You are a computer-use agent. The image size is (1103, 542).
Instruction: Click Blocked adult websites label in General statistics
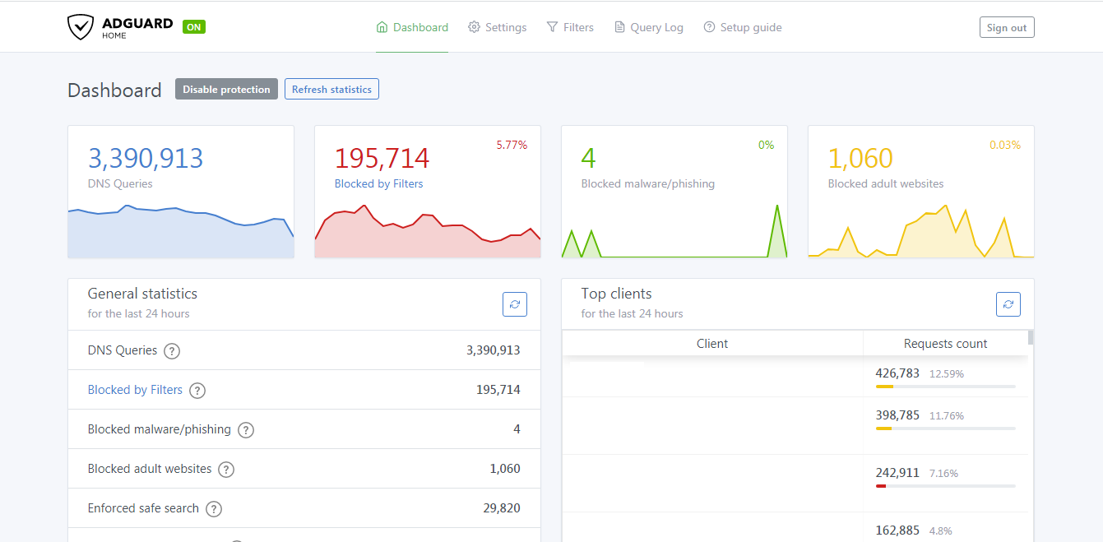[150, 469]
